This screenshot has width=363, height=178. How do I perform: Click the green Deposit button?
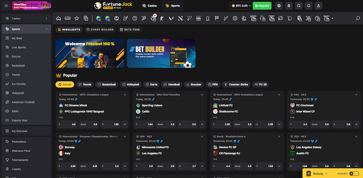(262, 6)
